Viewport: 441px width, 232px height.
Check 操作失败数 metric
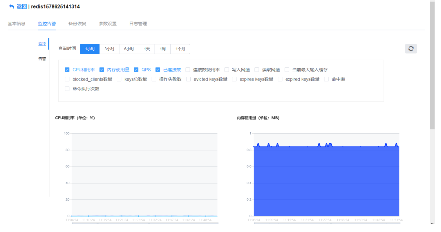[x=154, y=79]
